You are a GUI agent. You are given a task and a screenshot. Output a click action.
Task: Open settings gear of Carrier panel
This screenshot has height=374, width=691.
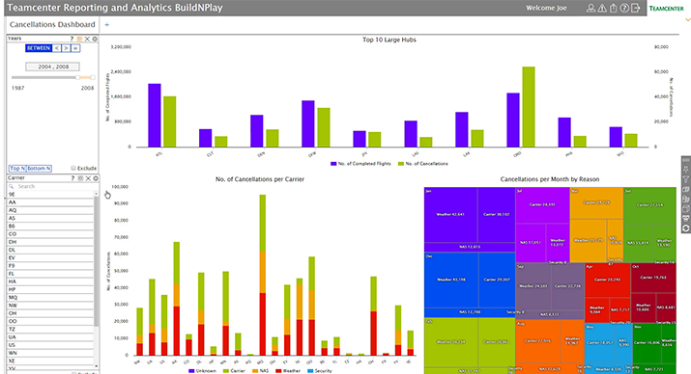point(96,178)
